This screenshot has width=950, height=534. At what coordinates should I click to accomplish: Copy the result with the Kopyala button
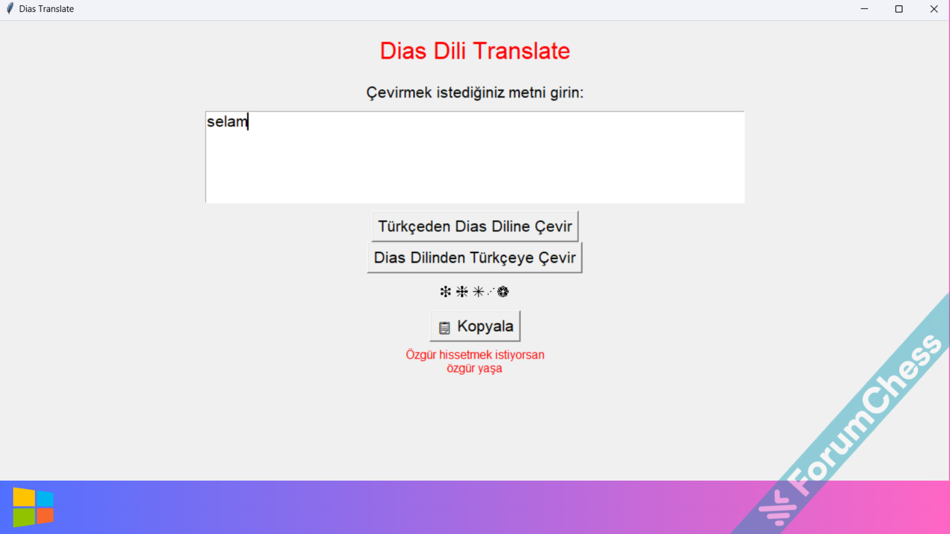point(475,326)
